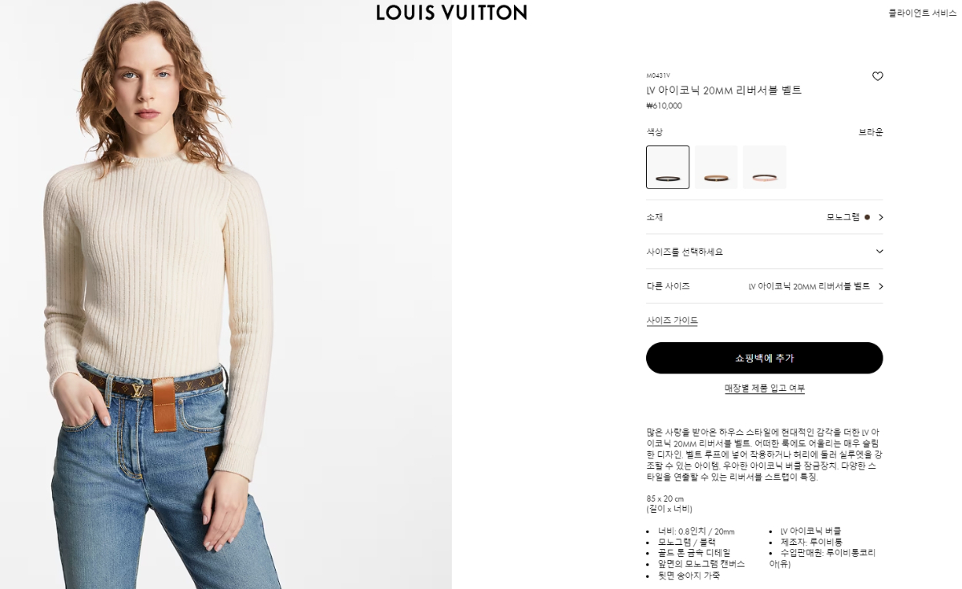Click the 다른 사이즈 row chevron arrow
The height and width of the screenshot is (589, 962).
point(880,286)
